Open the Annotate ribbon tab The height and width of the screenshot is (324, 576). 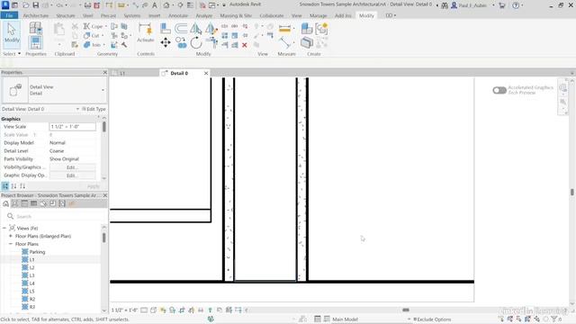pos(178,16)
